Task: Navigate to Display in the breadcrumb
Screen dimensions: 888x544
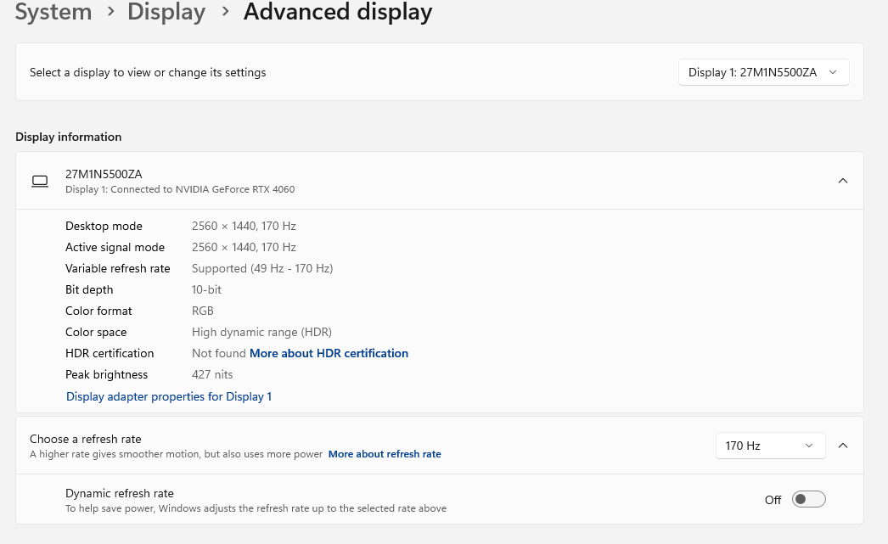Action: pyautogui.click(x=166, y=13)
